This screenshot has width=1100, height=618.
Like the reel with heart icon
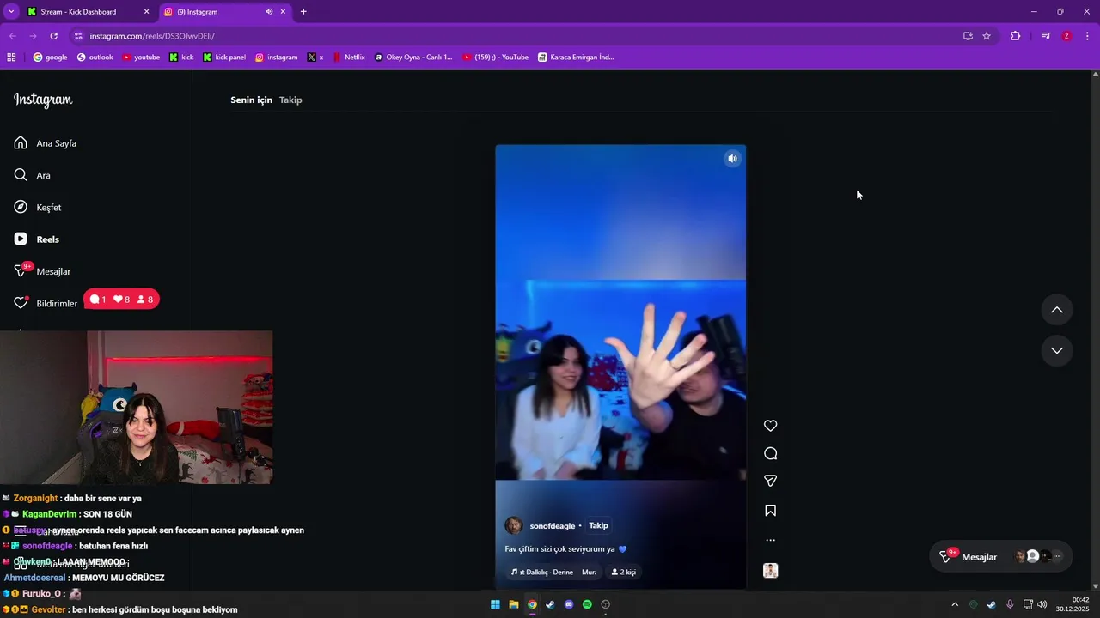click(771, 426)
